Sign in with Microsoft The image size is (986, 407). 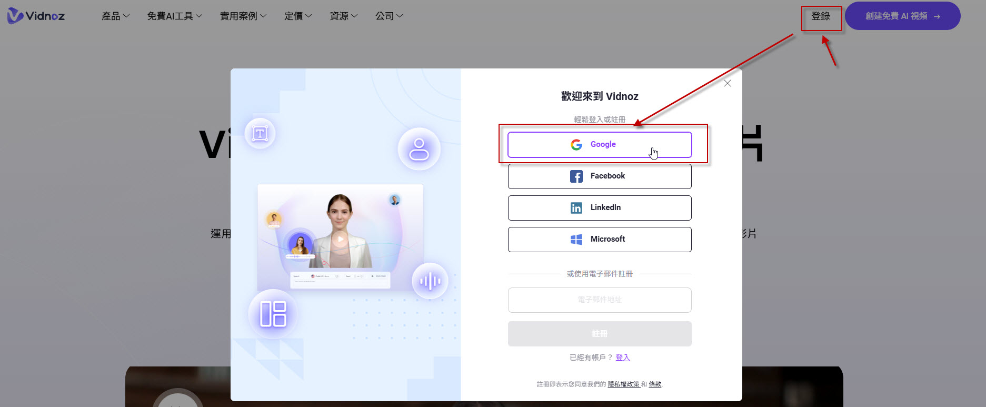(600, 240)
